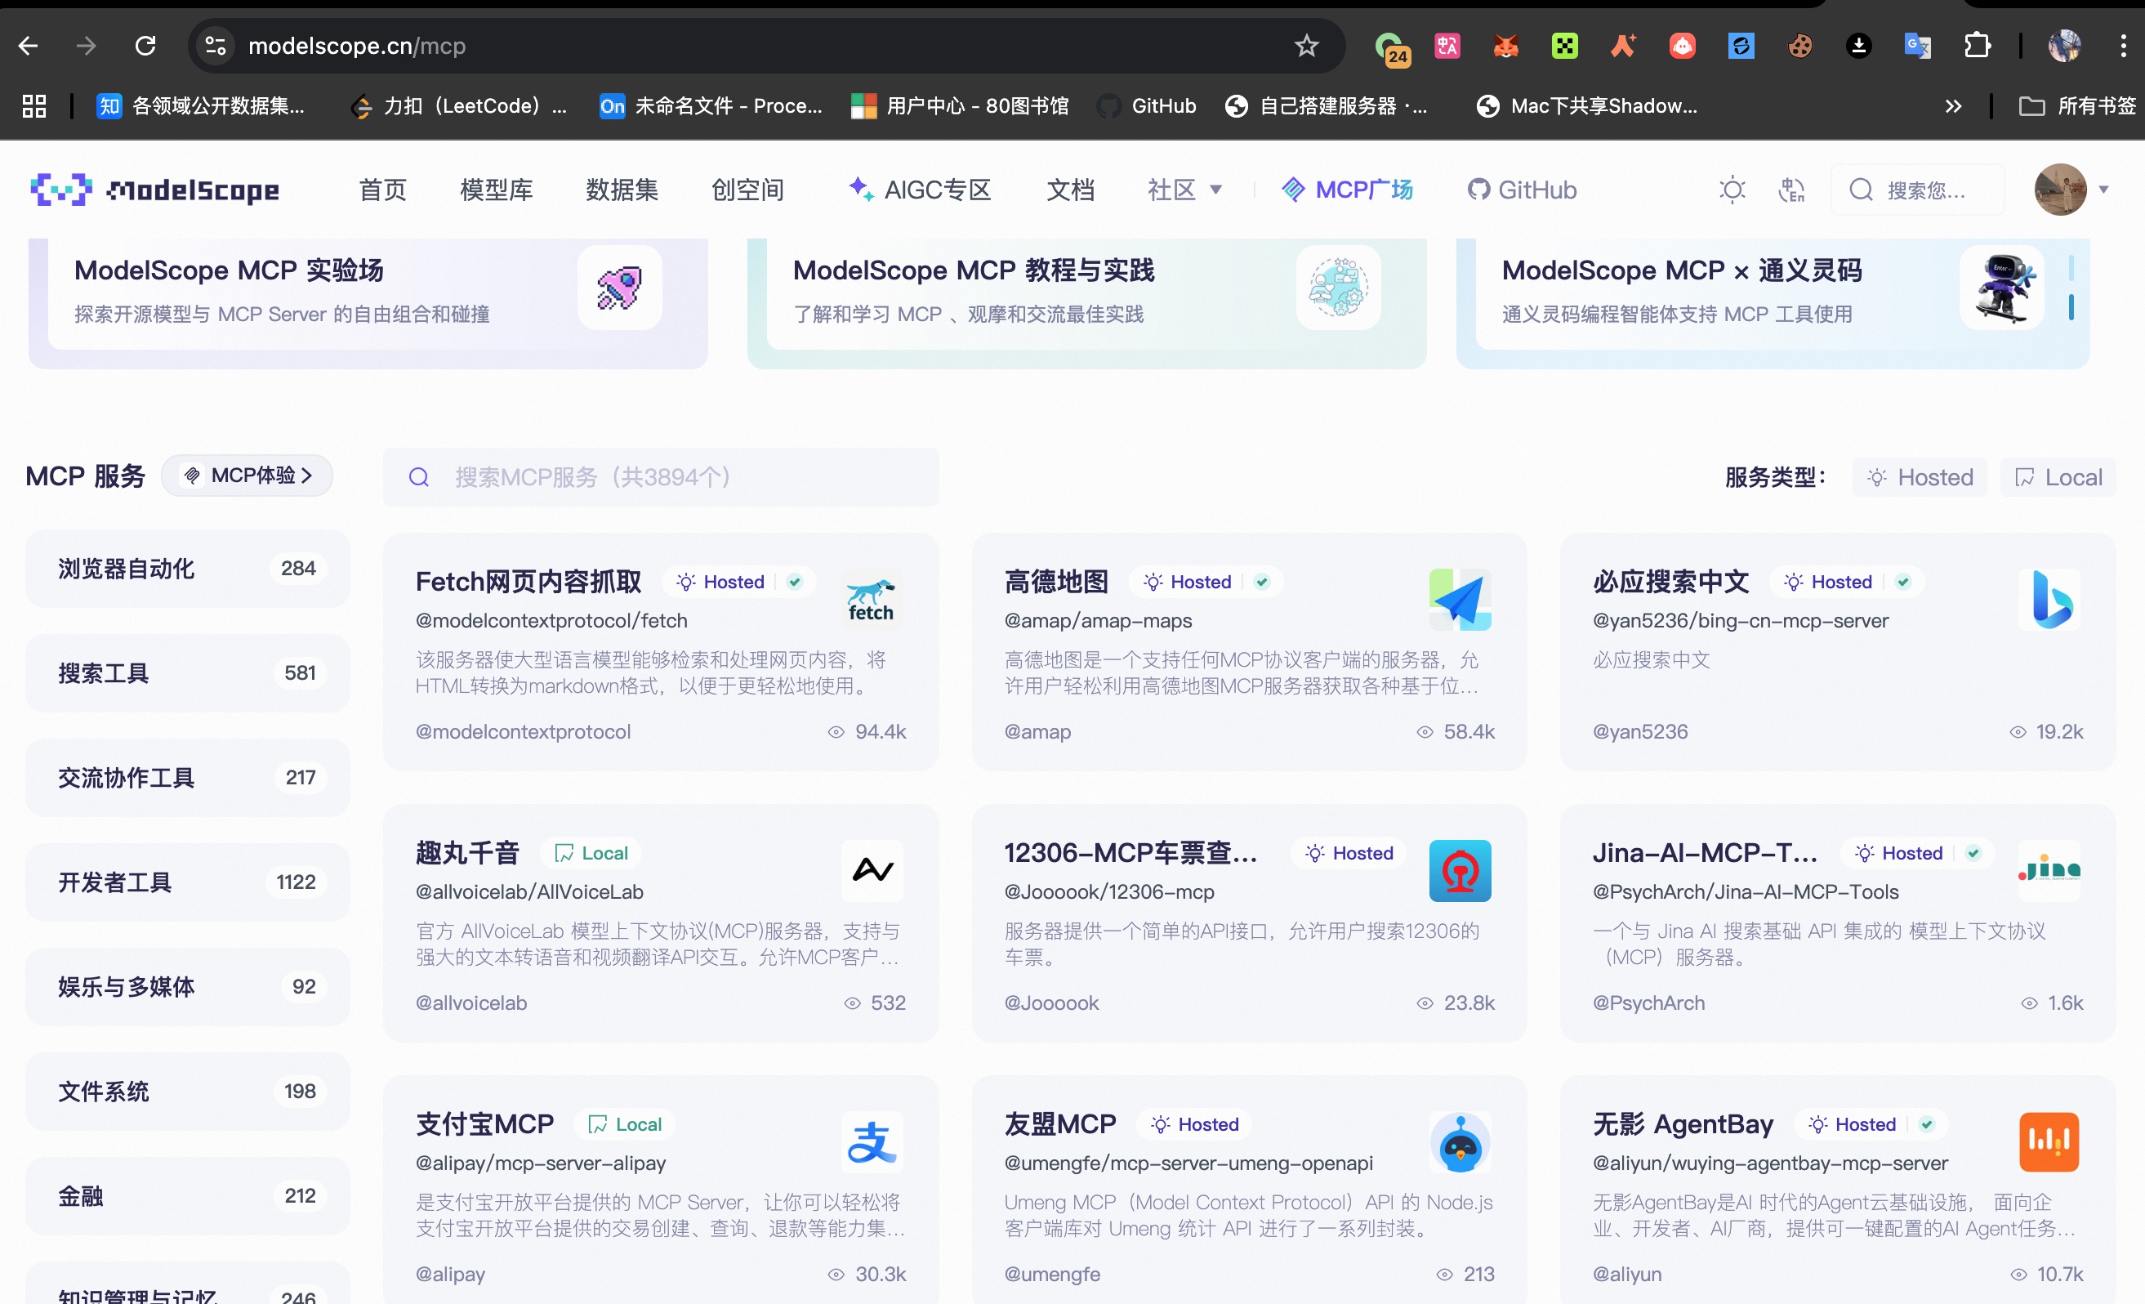Viewport: 2145px width, 1304px height.
Task: Open the 模型库 nav item
Action: click(x=496, y=190)
